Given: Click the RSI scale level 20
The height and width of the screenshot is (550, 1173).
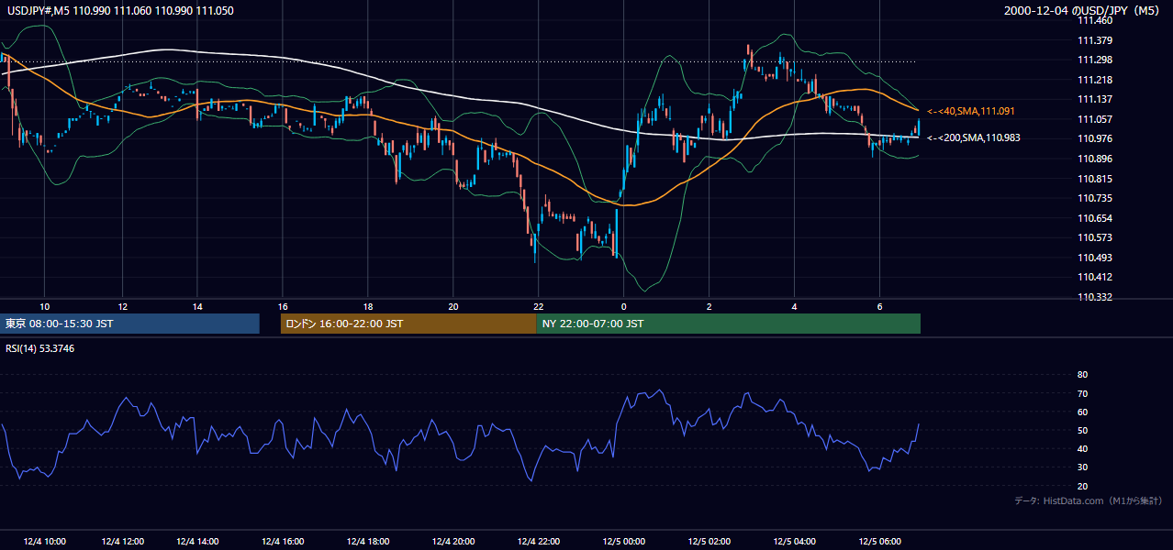Looking at the screenshot, I should (x=1082, y=486).
